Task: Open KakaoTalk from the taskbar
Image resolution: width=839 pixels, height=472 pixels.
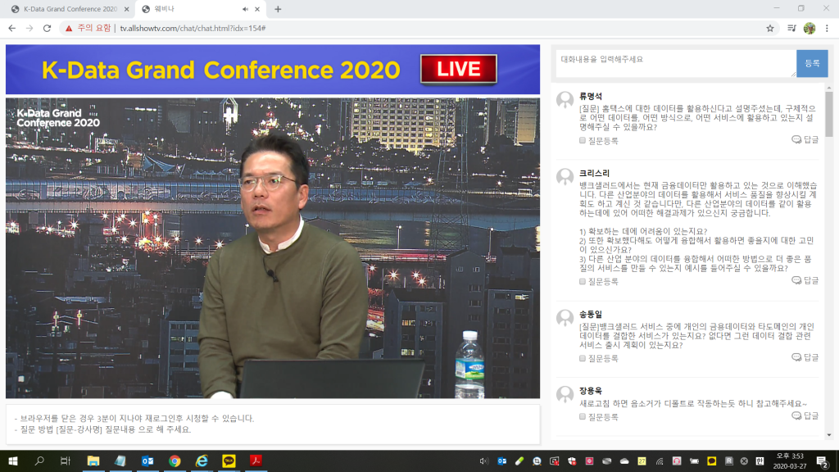Action: [229, 461]
